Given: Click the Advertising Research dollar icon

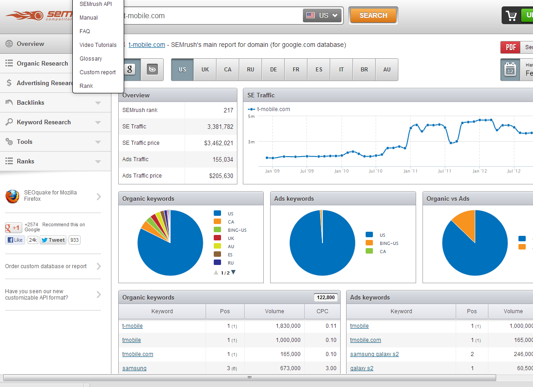Looking at the screenshot, I should coord(9,83).
